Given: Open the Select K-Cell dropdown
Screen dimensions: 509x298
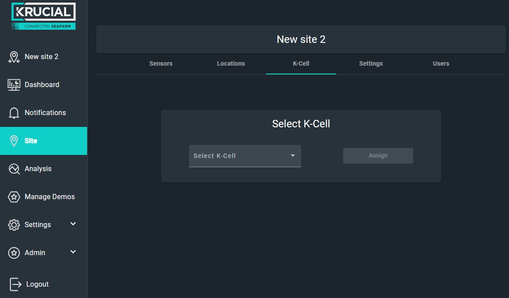Looking at the screenshot, I should click(245, 156).
